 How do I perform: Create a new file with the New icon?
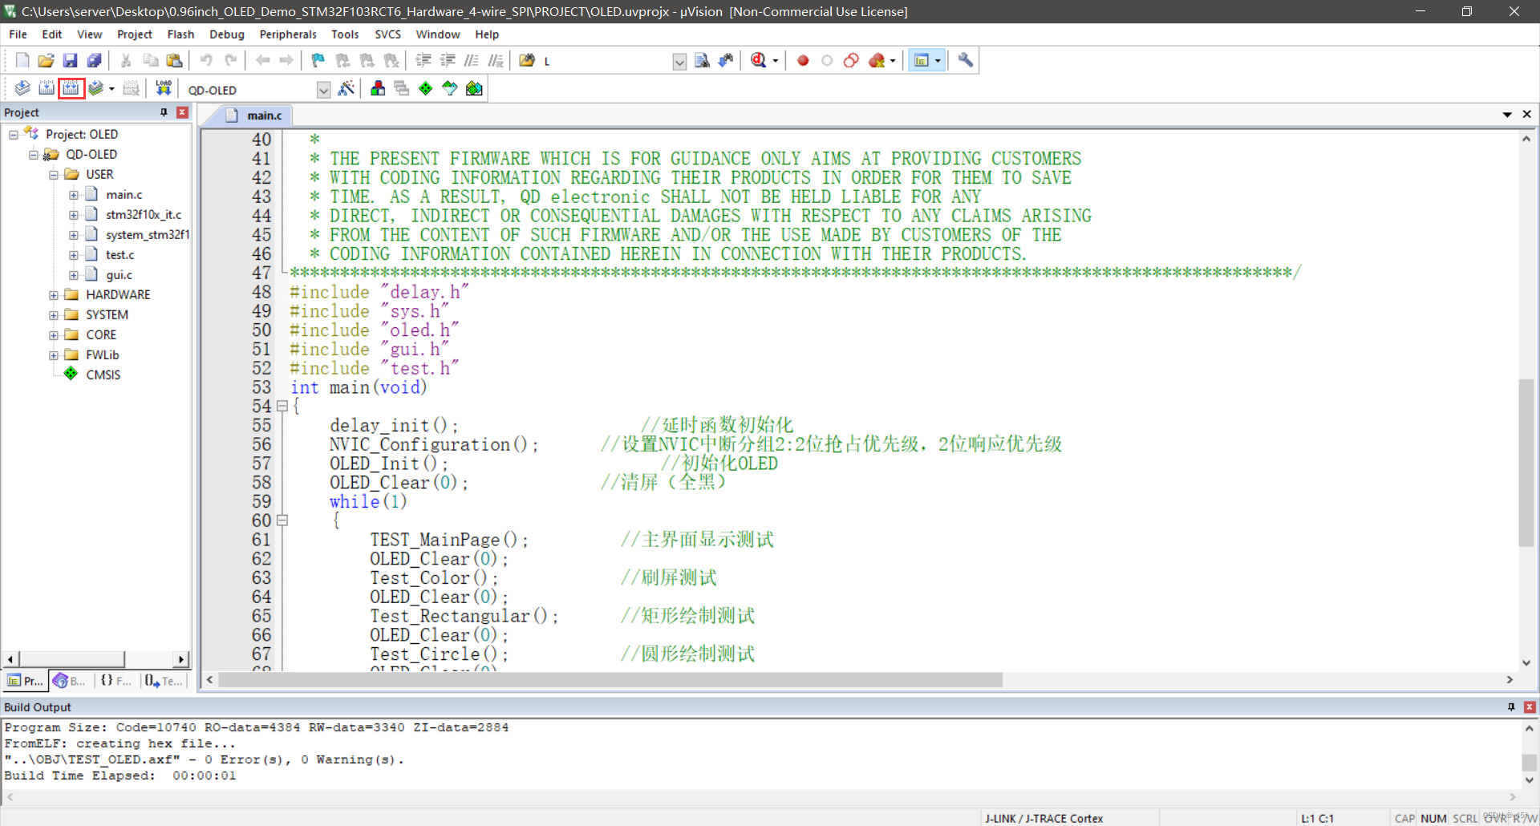click(22, 60)
